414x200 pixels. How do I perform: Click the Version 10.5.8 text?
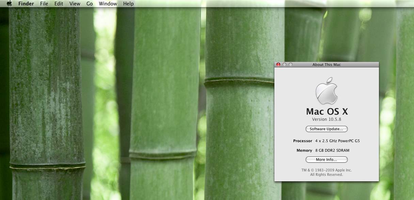pos(327,119)
